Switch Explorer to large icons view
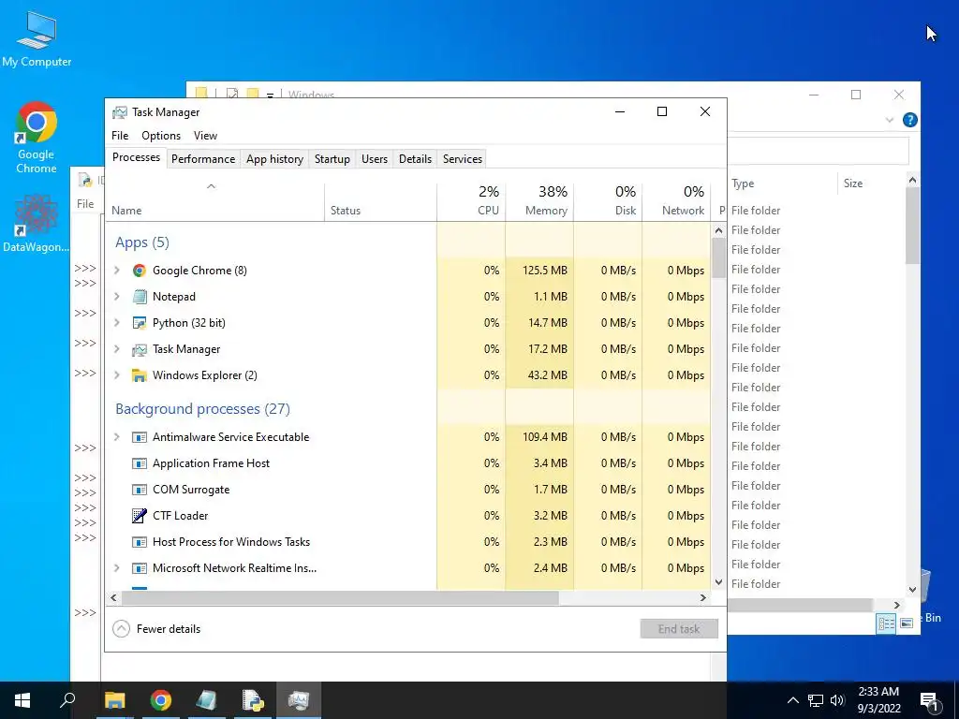Viewport: 959px width, 719px height. pos(907,623)
